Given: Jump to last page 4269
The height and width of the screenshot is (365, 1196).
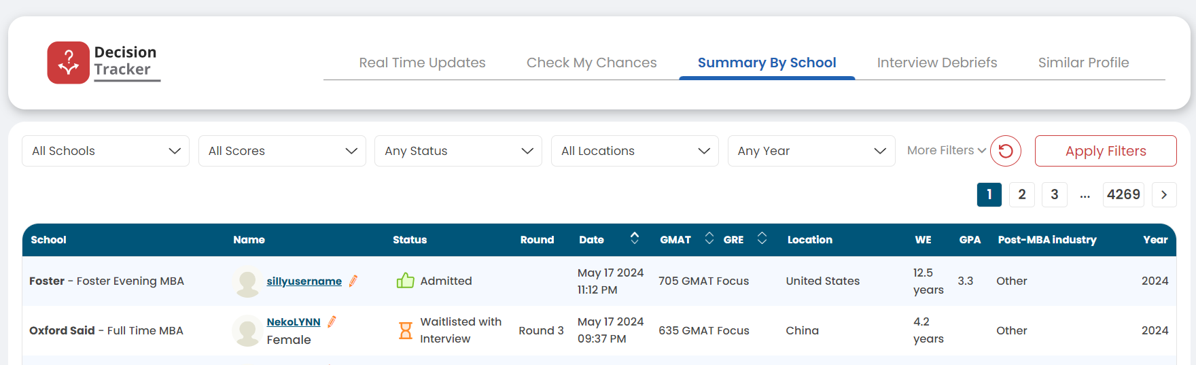Looking at the screenshot, I should pos(1123,194).
